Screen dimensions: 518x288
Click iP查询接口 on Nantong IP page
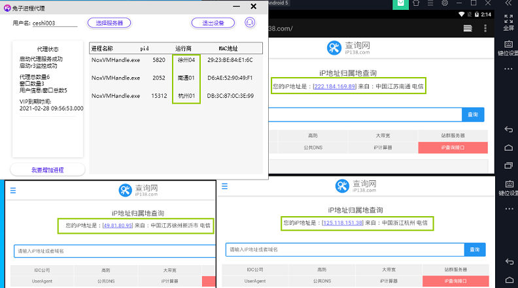pos(453,148)
